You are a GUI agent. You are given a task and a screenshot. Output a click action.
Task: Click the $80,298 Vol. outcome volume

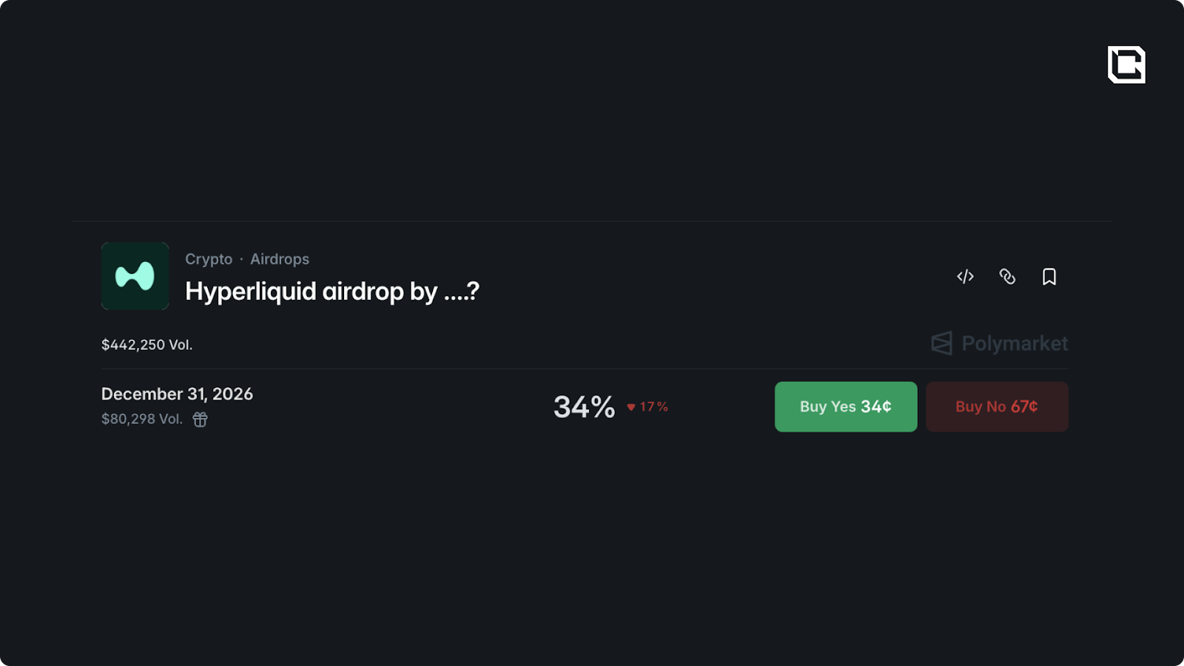coord(142,419)
